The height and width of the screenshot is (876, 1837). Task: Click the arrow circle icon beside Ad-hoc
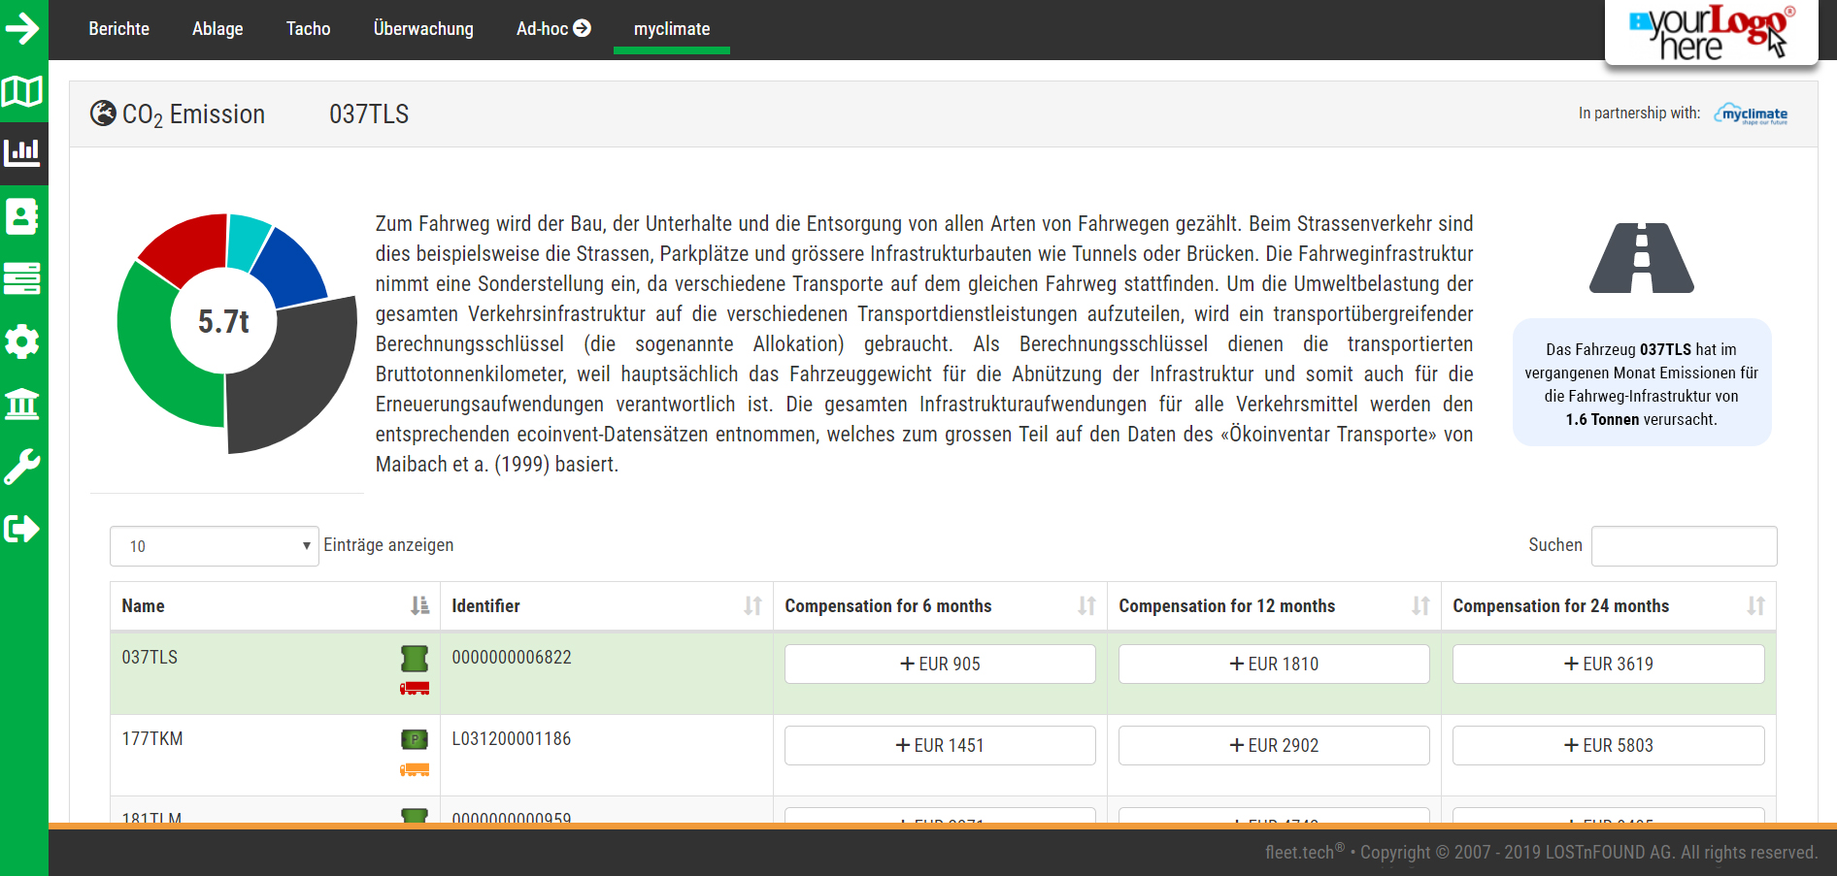pyautogui.click(x=583, y=28)
